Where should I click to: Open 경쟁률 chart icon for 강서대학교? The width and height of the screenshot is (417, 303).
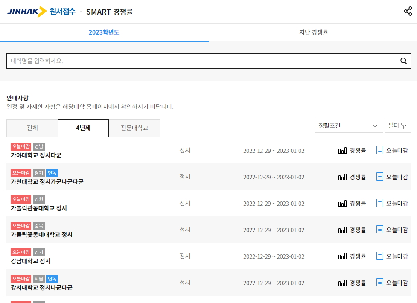tap(342, 283)
